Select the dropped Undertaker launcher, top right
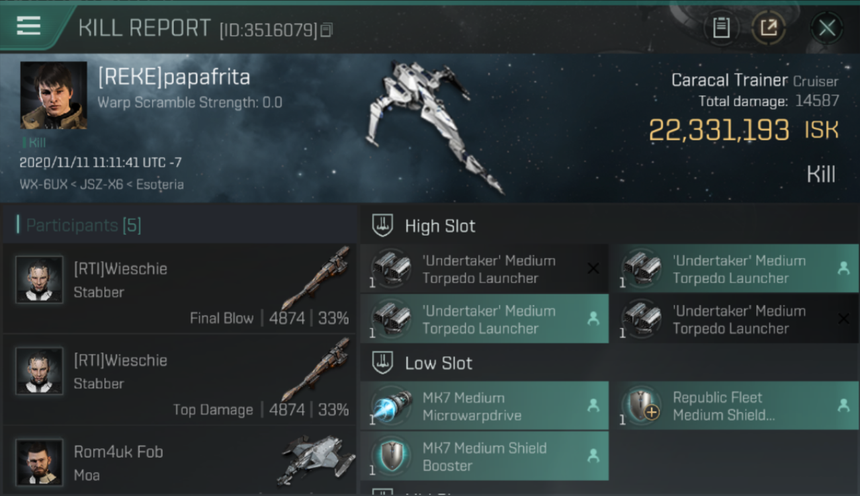 [x=734, y=269]
